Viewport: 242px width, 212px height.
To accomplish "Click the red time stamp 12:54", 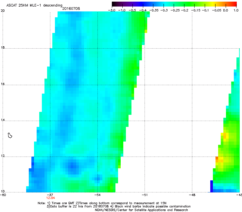I will tap(50, 198).
